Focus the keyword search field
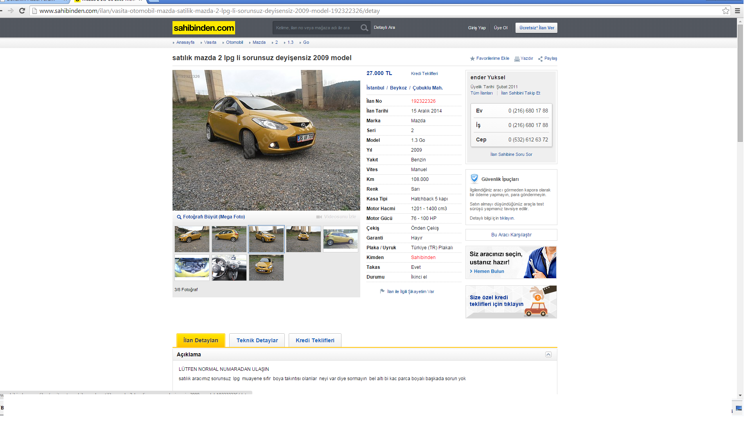This screenshot has height=422, width=751. [x=316, y=28]
